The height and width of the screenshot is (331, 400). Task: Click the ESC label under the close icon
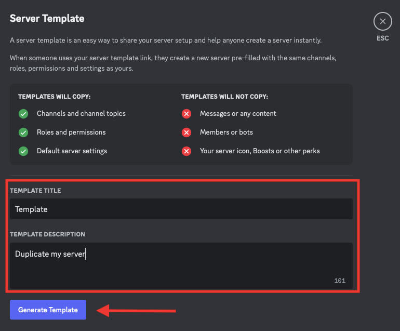(x=383, y=38)
